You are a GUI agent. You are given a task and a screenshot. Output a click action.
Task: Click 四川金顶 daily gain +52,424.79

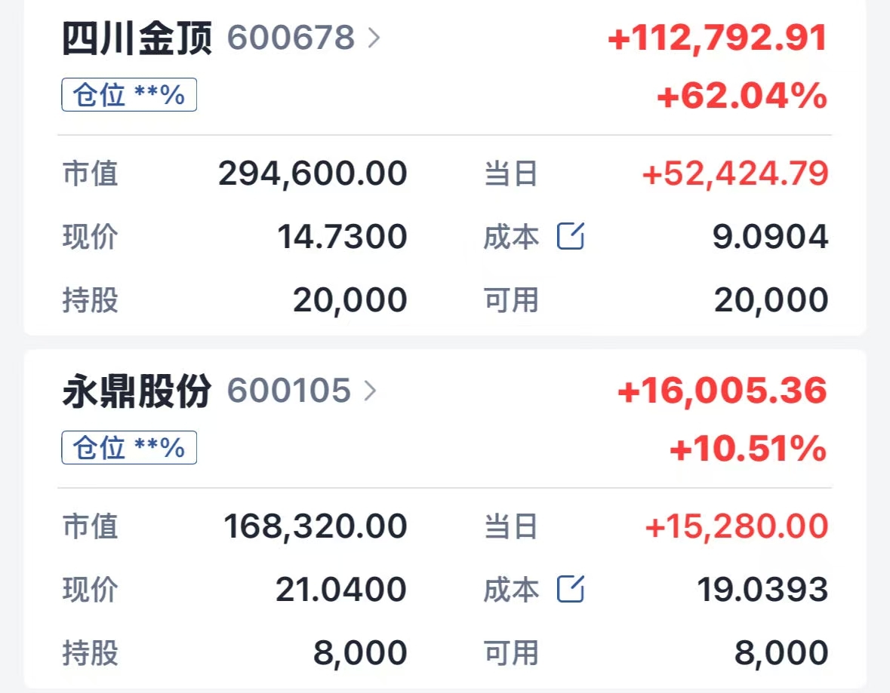pos(735,173)
